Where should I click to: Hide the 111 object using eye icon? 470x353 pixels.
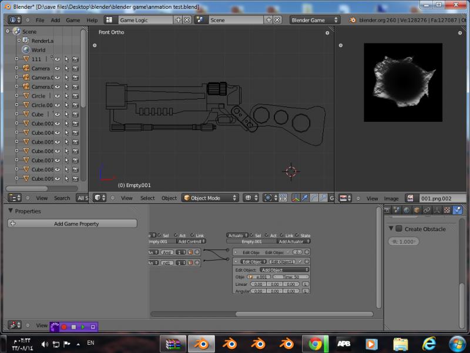[58, 59]
